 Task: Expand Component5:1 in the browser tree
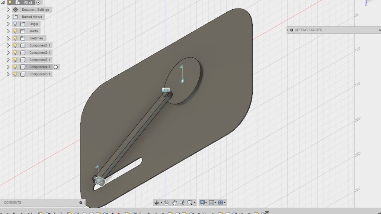(8, 74)
